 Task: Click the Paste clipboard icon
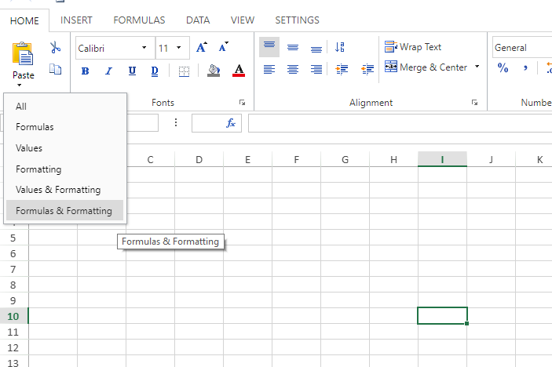coord(23,53)
